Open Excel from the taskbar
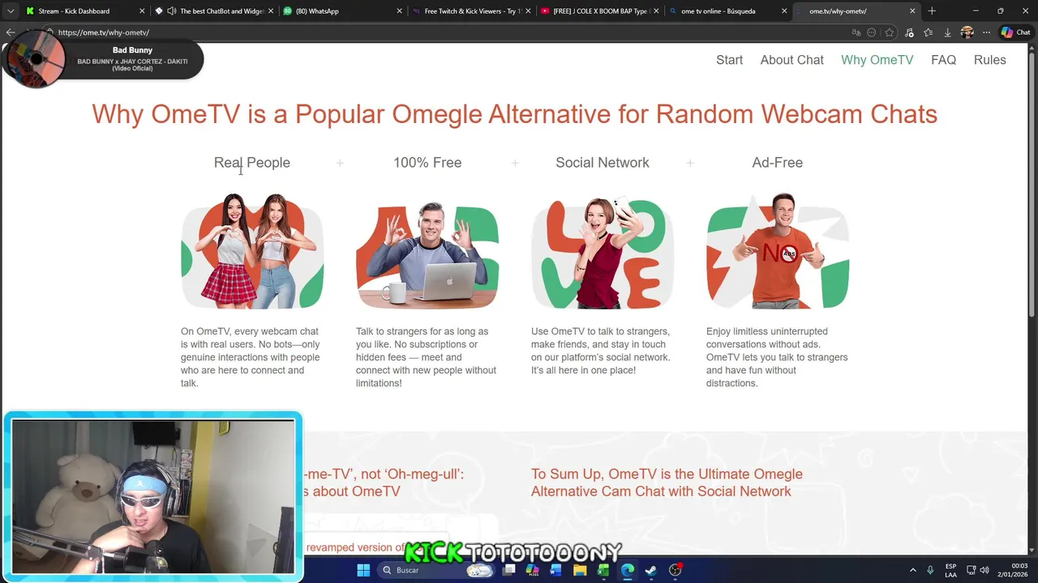The image size is (1038, 583). 603,570
